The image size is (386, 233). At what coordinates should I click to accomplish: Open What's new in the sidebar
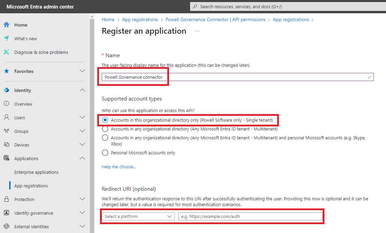(x=26, y=39)
